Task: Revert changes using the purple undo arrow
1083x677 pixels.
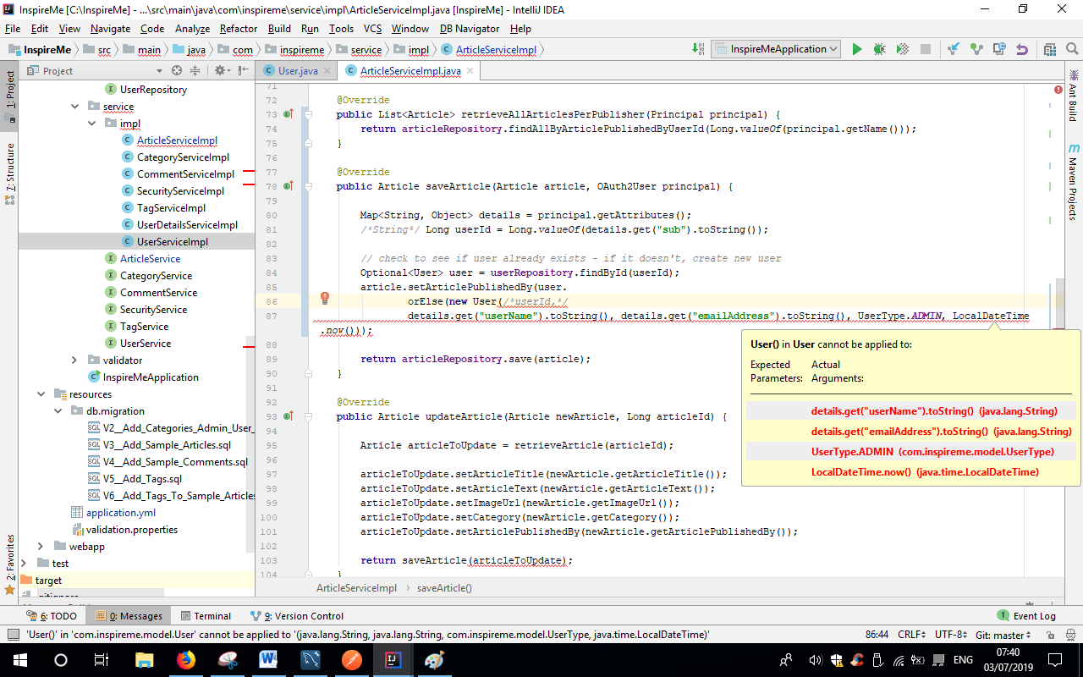Action: coord(1022,50)
